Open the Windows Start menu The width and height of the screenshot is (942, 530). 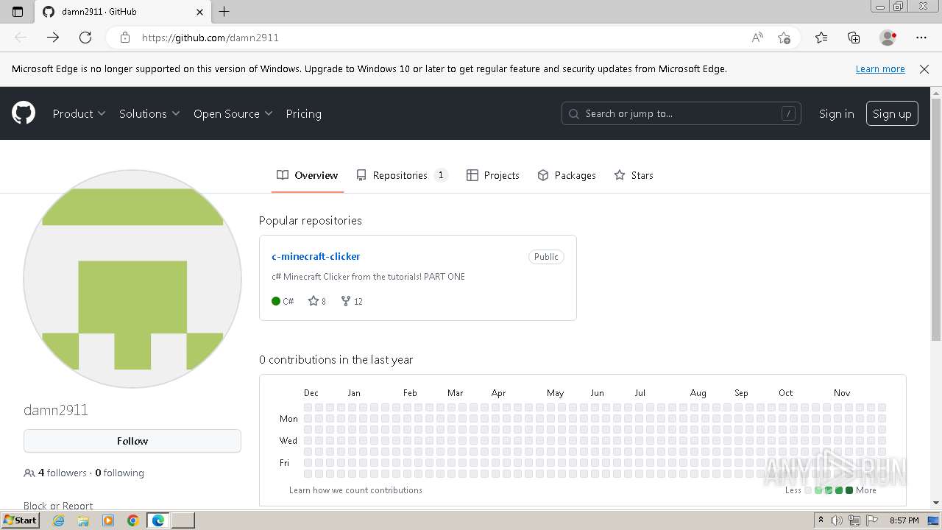click(20, 520)
